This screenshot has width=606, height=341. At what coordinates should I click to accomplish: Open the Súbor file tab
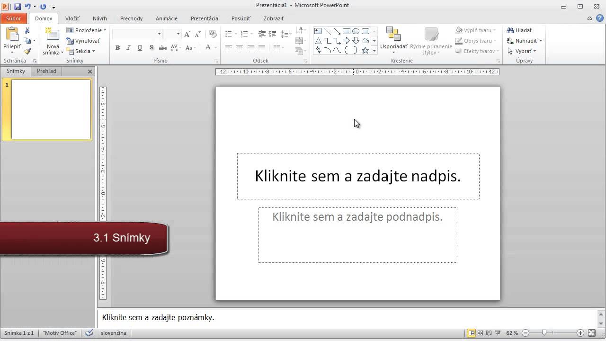(x=14, y=18)
